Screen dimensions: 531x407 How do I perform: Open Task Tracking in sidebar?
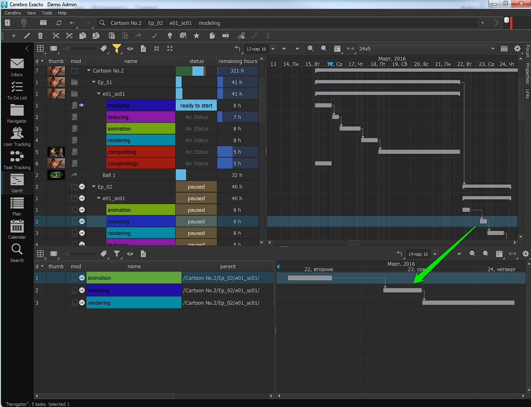pyautogui.click(x=17, y=160)
